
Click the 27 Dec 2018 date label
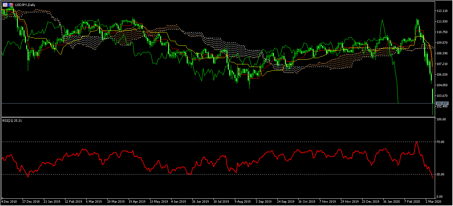click(31, 201)
